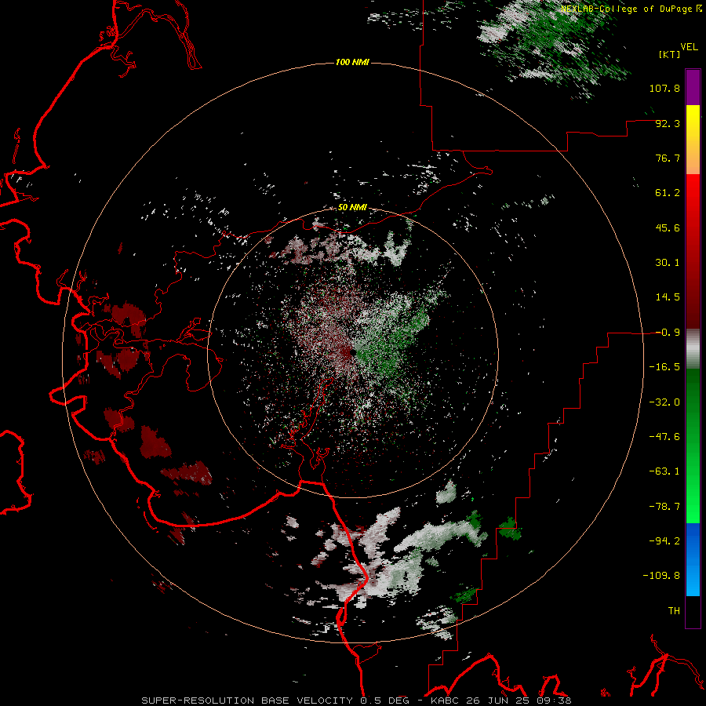Click the -0.9 value on the velocity scale
The width and height of the screenshot is (706, 706).
(x=668, y=333)
